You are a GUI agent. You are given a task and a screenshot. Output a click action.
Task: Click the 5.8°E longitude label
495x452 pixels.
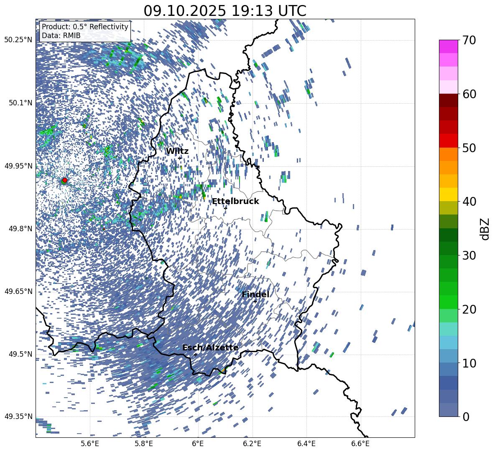click(144, 444)
